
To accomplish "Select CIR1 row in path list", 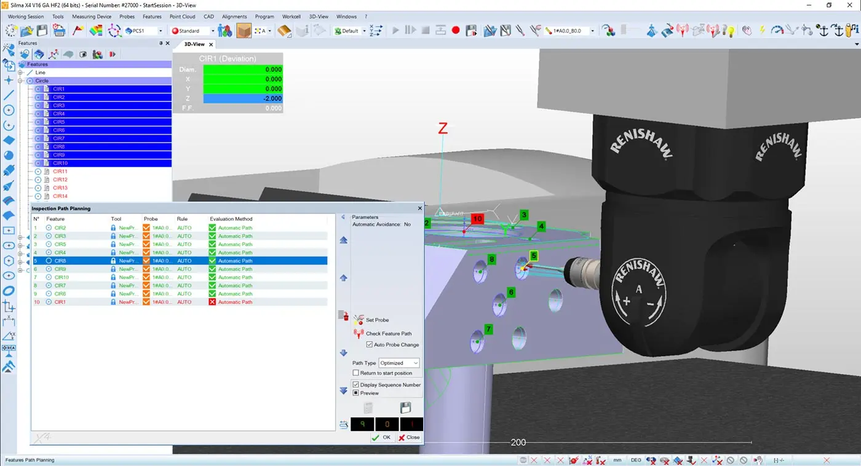I will click(x=60, y=302).
